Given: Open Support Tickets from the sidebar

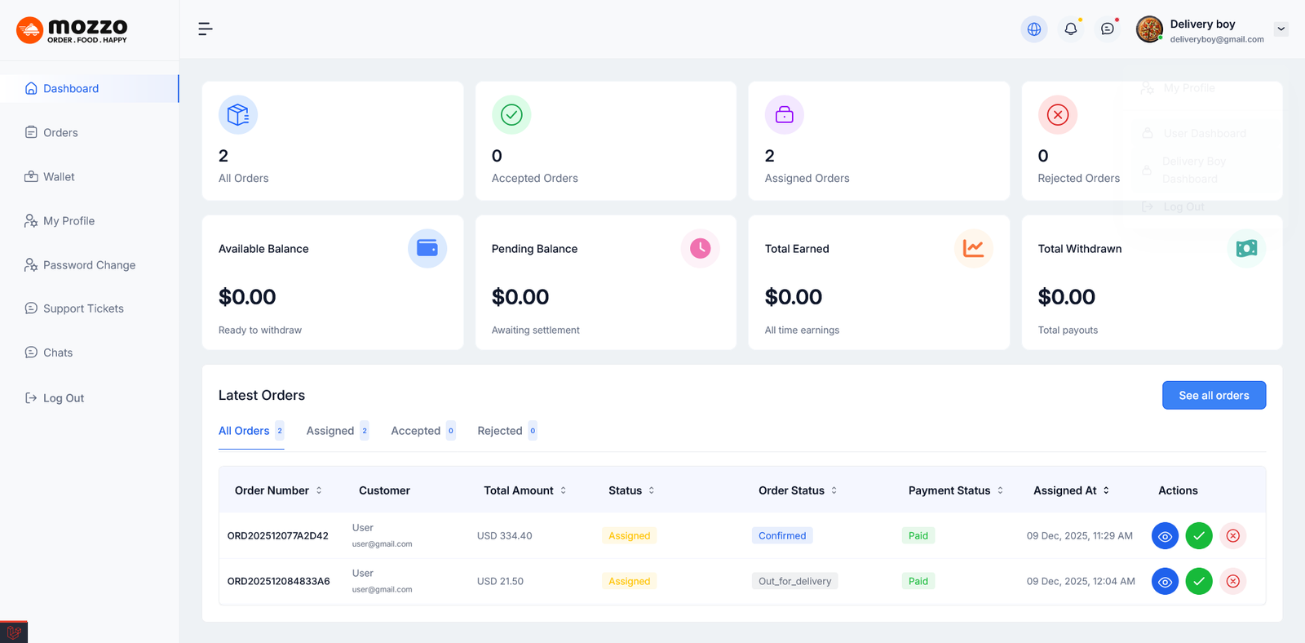Looking at the screenshot, I should (83, 308).
